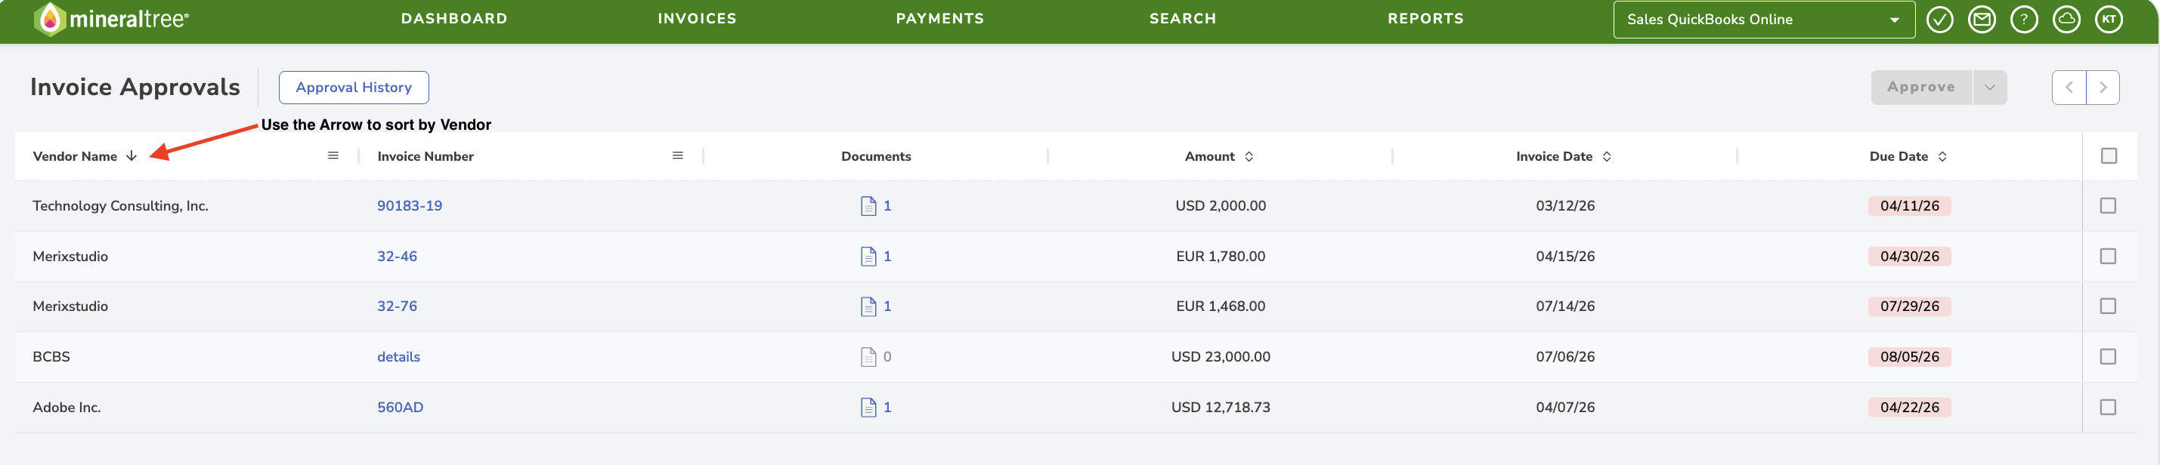Check the box for invoice 32-76
This screenshot has height=465, width=2160.
point(2108,306)
